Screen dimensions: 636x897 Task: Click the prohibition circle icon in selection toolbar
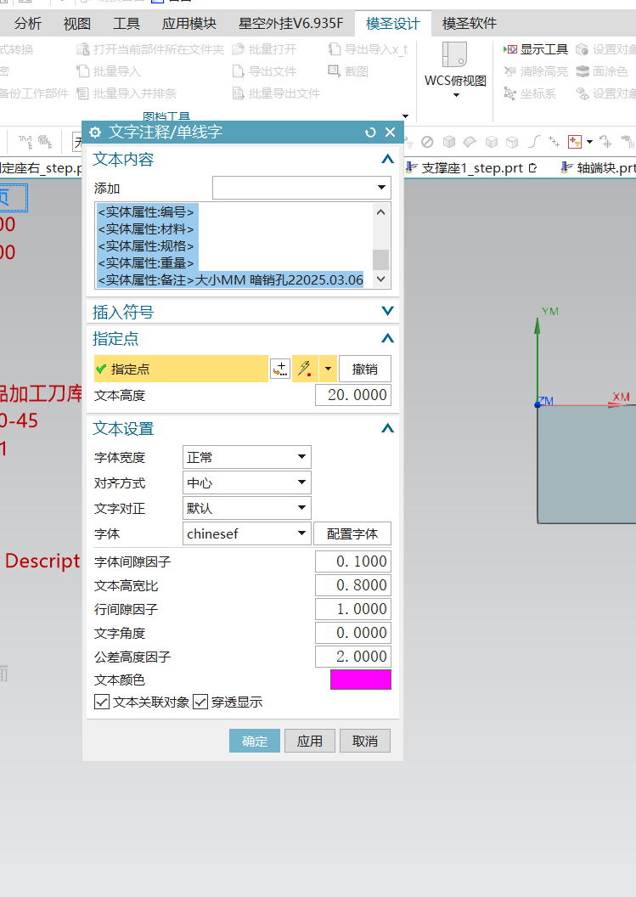click(x=427, y=142)
